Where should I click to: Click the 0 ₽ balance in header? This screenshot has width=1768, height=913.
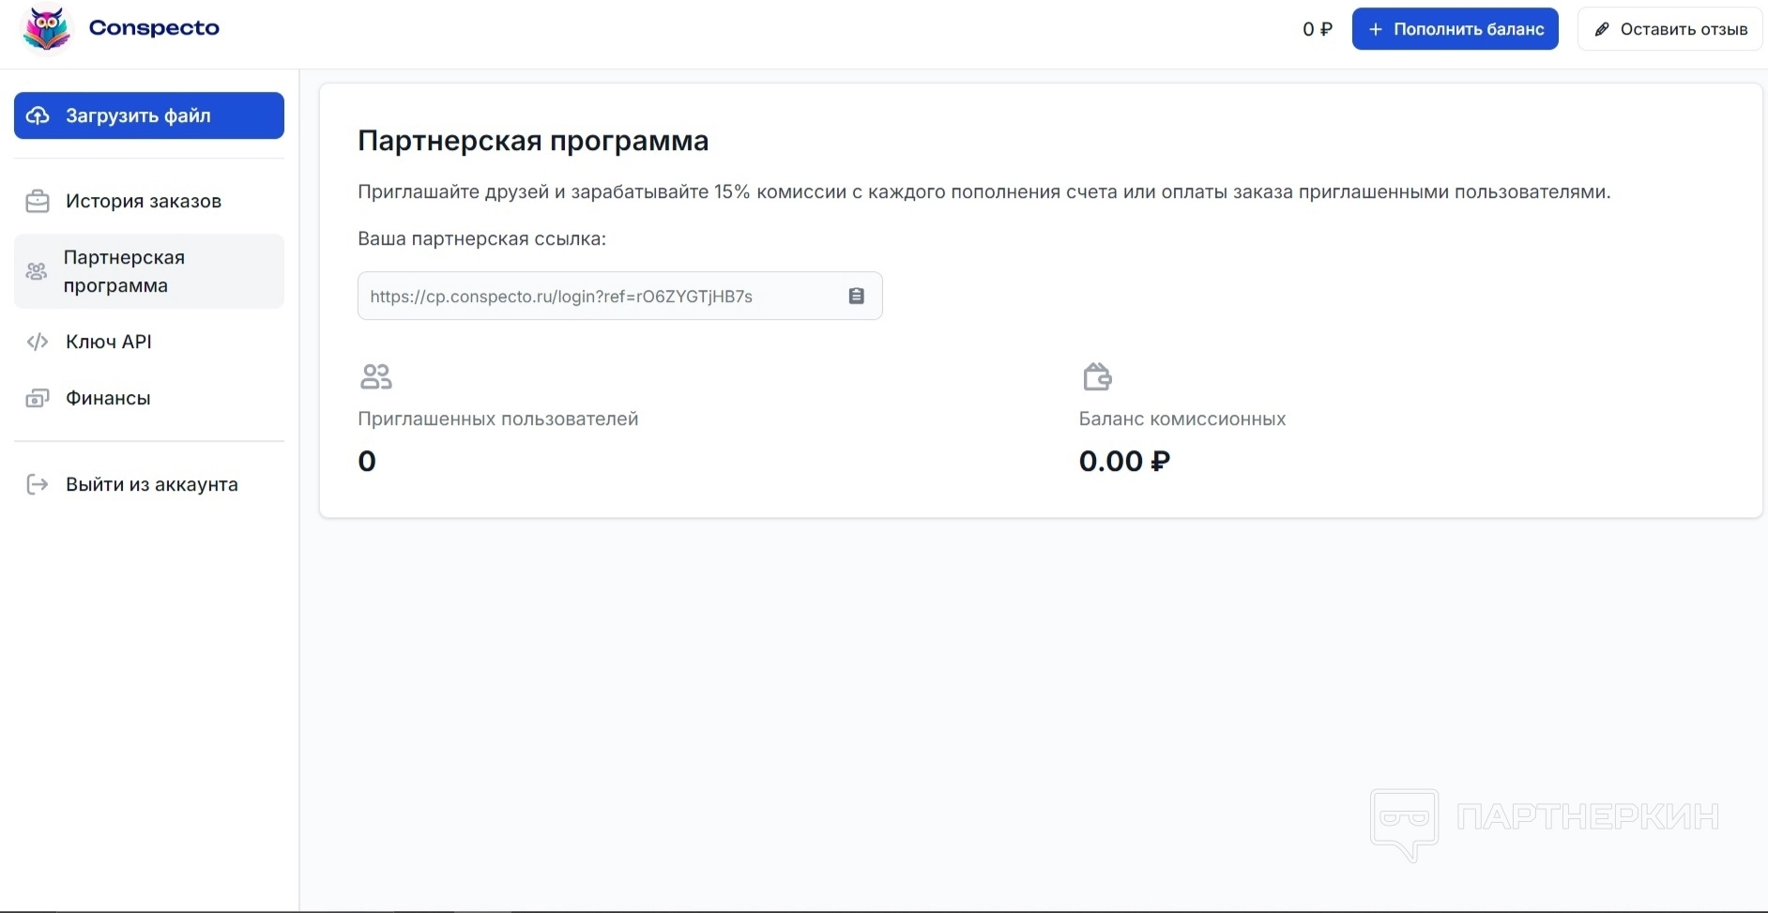click(x=1318, y=29)
